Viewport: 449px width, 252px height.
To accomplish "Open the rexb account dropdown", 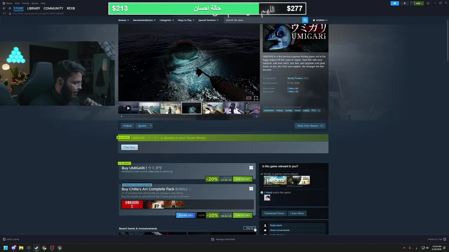I will point(417,3).
